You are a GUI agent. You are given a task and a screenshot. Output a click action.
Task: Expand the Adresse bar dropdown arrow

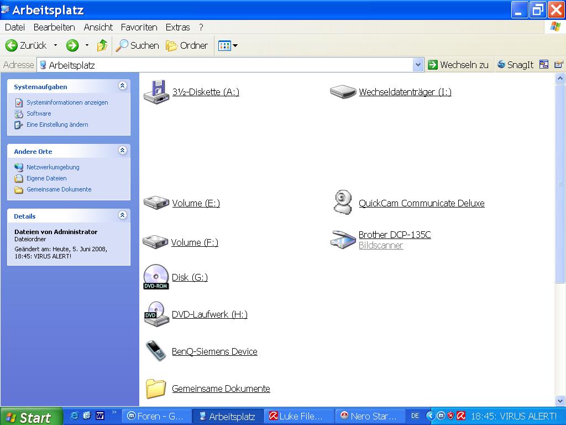click(418, 65)
